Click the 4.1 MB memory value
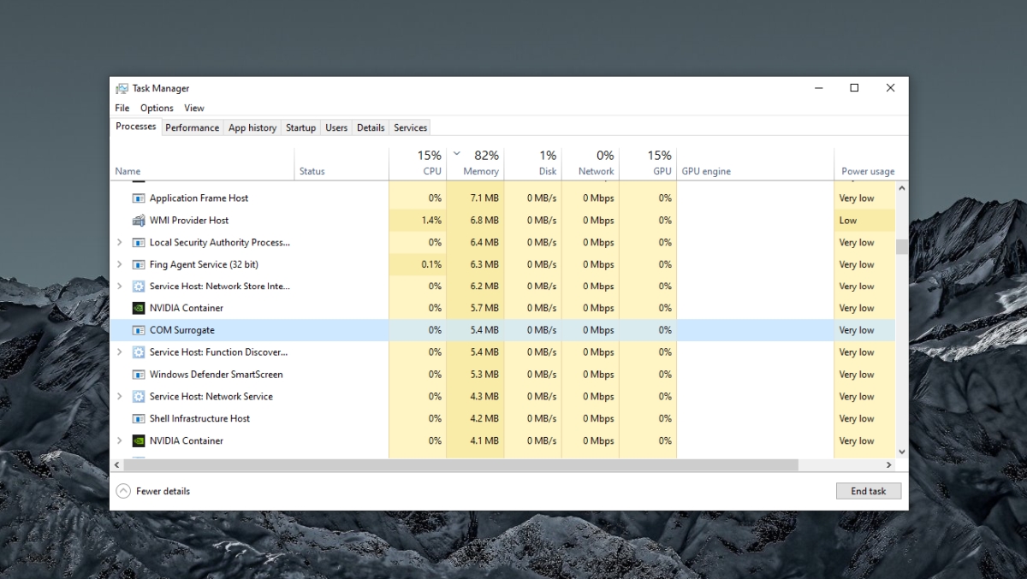This screenshot has height=579, width=1027. tap(484, 441)
